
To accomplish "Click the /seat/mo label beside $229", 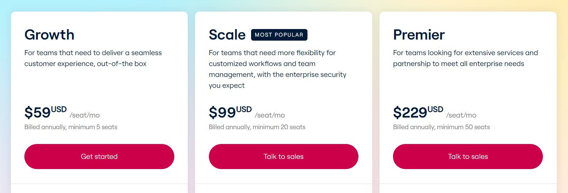I will (461, 115).
